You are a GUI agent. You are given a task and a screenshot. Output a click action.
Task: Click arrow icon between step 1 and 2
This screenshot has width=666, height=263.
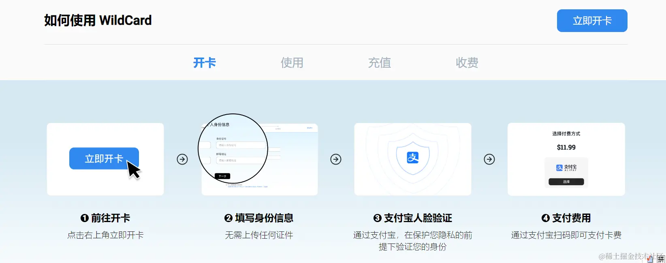[x=182, y=159]
